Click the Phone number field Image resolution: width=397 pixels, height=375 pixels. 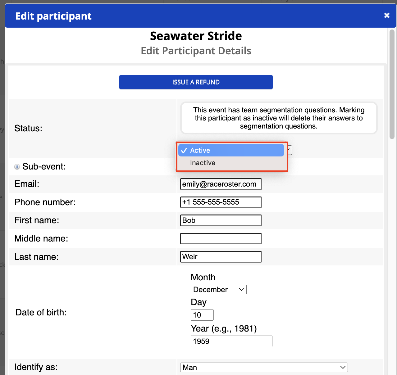pos(221,202)
